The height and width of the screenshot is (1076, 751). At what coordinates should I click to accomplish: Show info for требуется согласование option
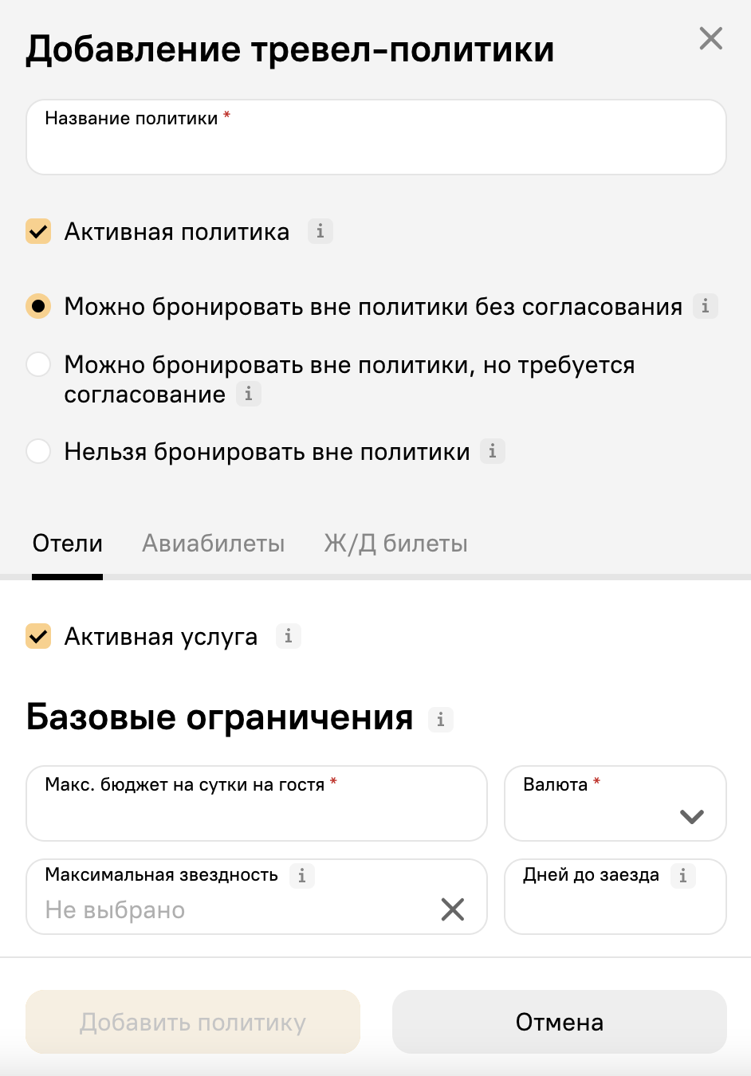249,394
